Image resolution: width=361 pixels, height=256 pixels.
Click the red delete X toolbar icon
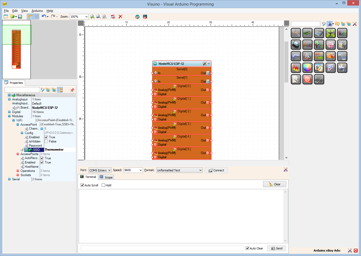tap(121, 17)
